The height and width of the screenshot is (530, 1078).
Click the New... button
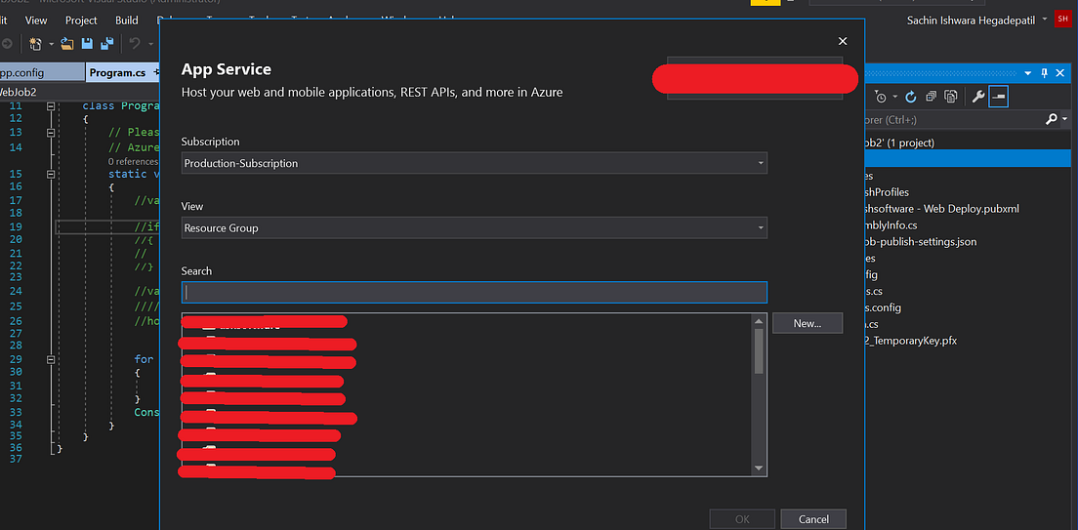tap(808, 323)
